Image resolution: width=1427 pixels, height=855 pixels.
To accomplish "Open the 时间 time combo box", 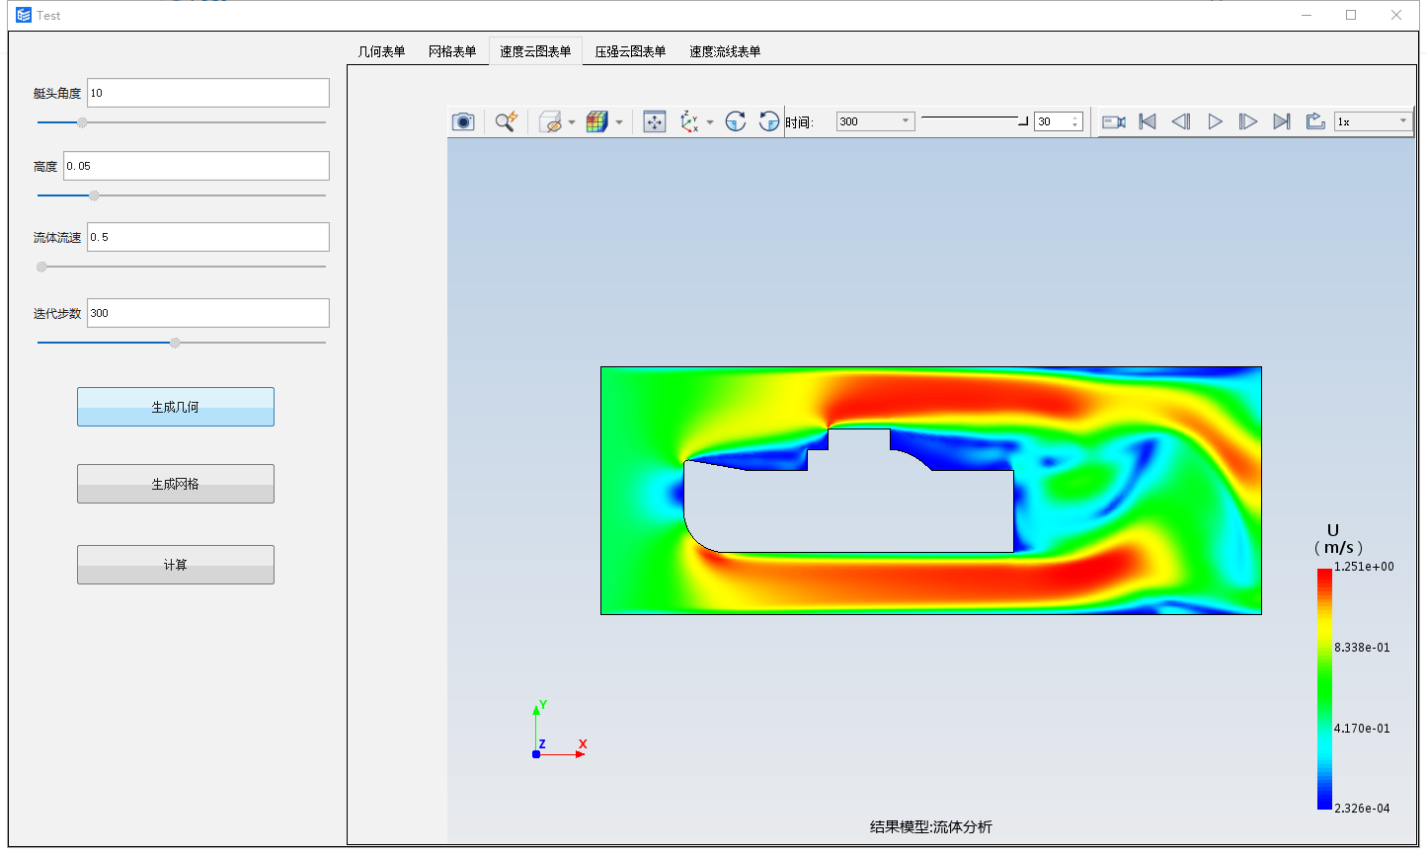I will [x=876, y=121].
